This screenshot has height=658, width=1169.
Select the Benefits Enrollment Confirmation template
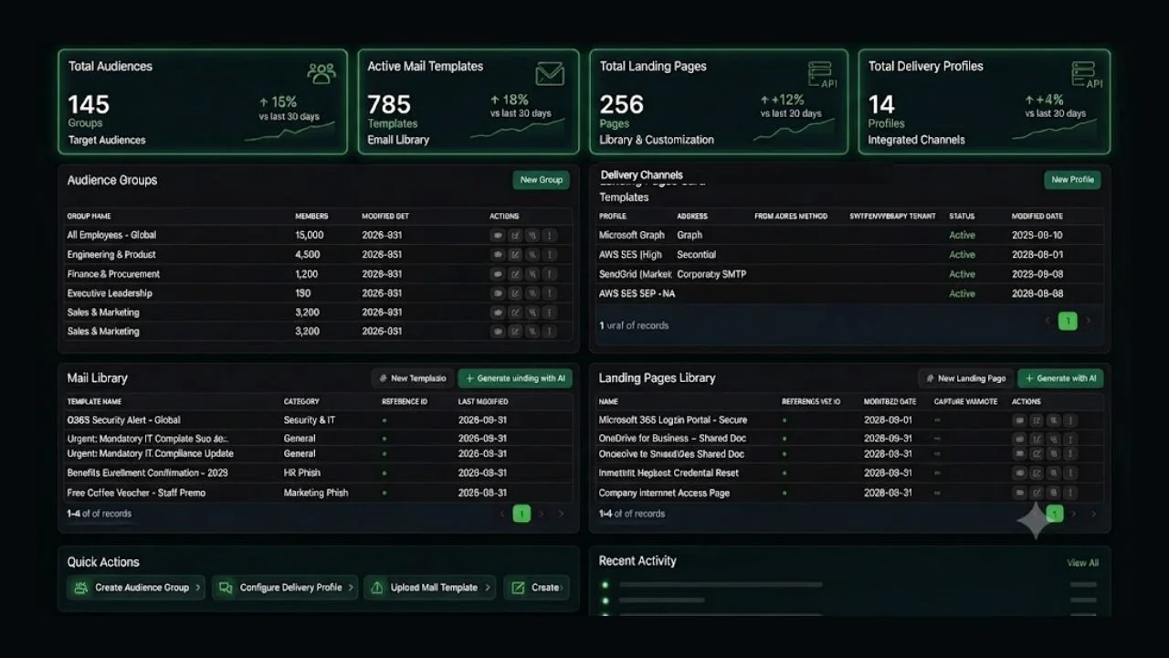point(317,473)
